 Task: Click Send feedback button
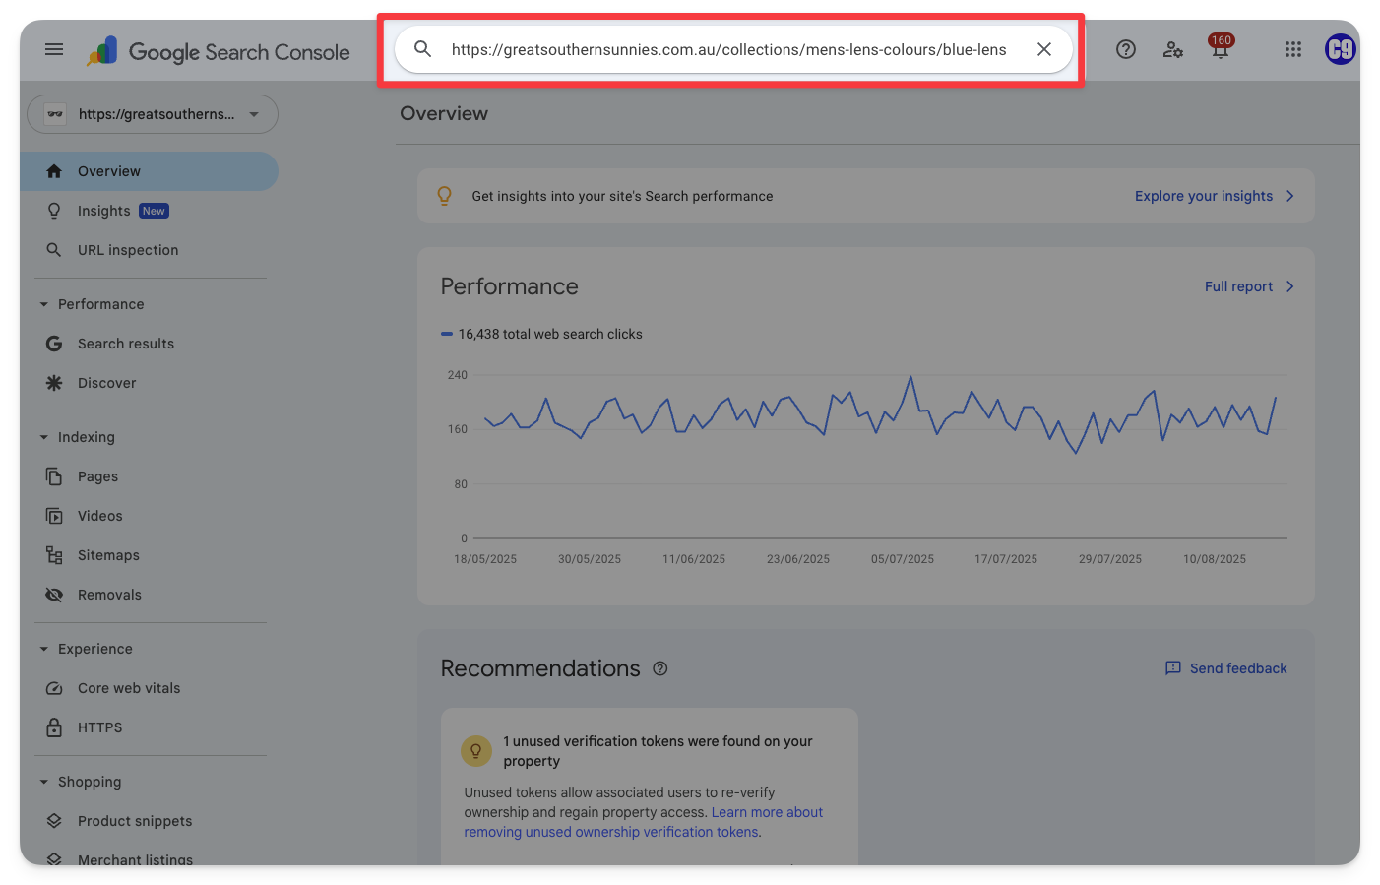click(x=1226, y=668)
